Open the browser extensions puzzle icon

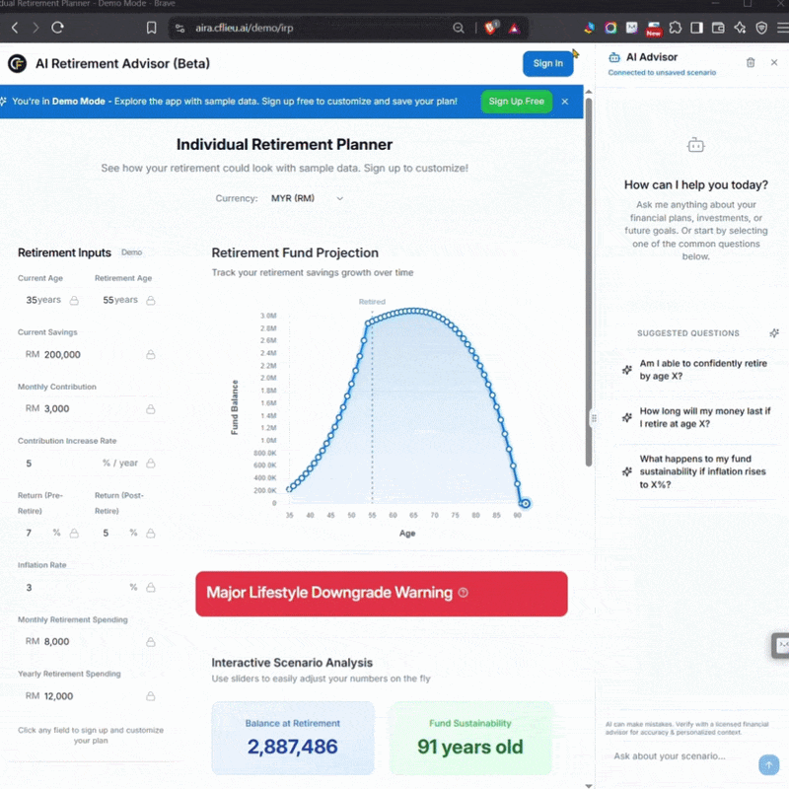tap(676, 28)
